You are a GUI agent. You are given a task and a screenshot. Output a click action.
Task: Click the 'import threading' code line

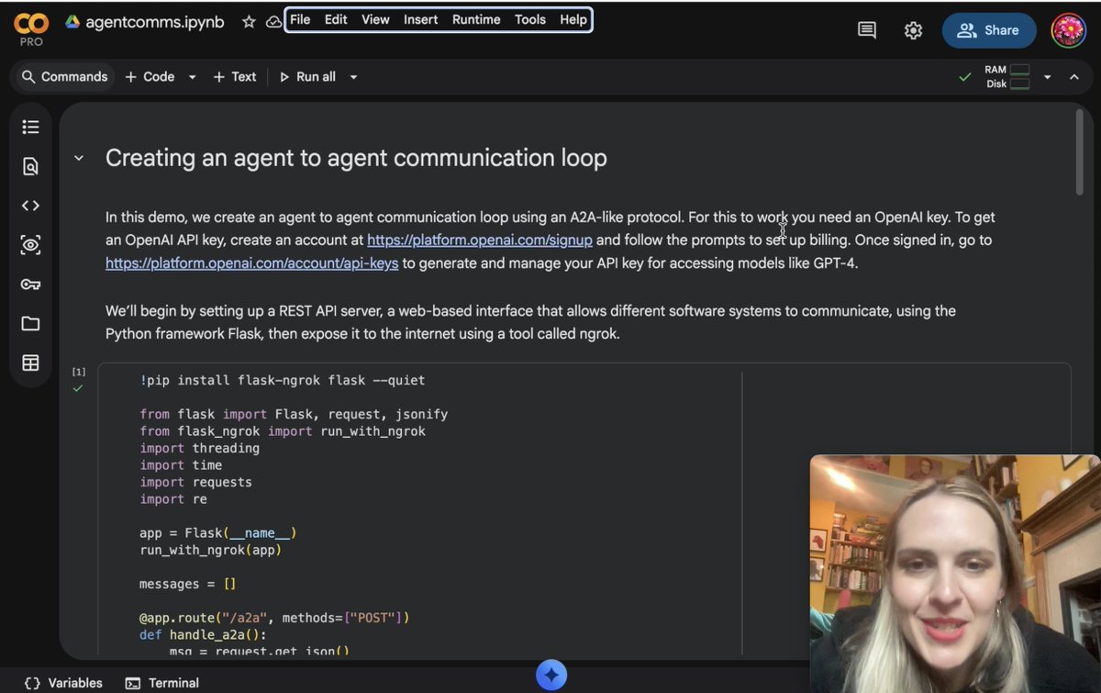click(x=199, y=448)
